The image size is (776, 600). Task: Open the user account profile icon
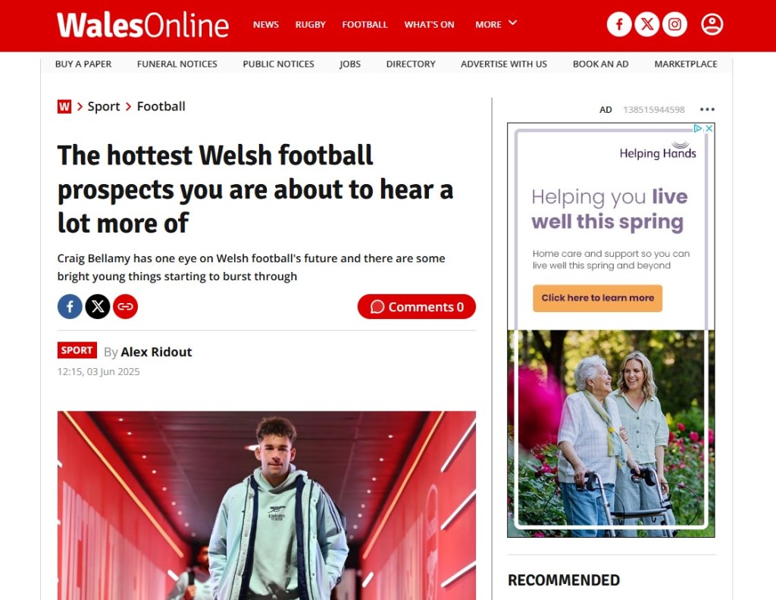(712, 24)
